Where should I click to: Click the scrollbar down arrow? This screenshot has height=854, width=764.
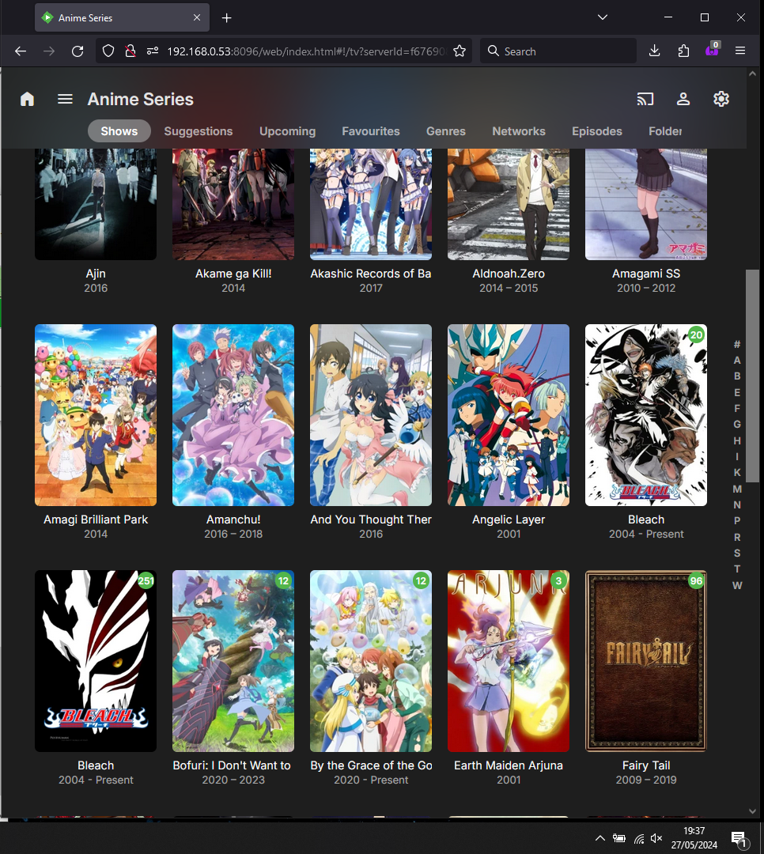coord(753,811)
